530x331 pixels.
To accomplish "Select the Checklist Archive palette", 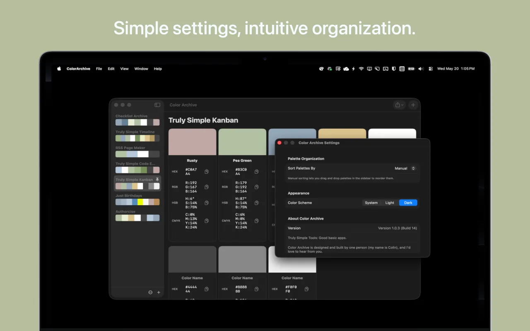I will click(x=137, y=120).
